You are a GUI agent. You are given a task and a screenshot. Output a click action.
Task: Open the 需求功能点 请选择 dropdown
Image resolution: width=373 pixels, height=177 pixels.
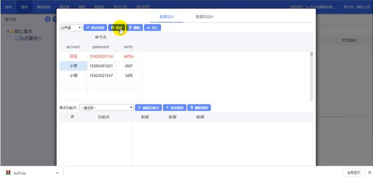point(106,108)
